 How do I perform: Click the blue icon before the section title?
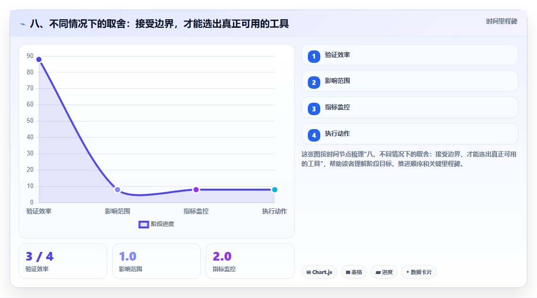coord(23,24)
